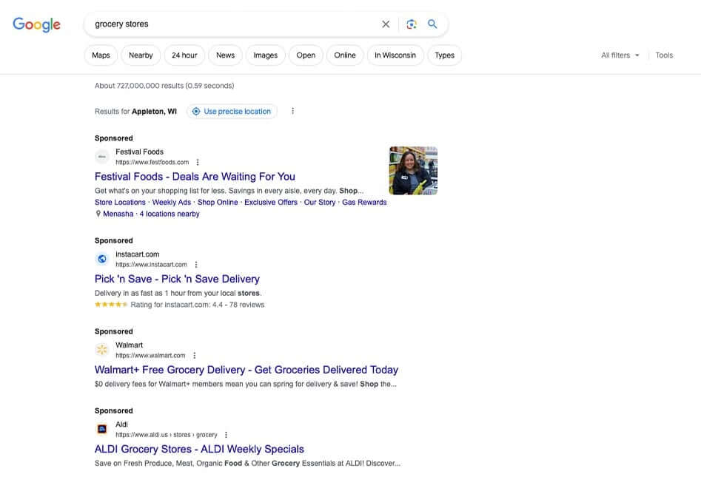
Task: Click the Festival Foods ad thumbnail photo
Action: click(x=413, y=171)
